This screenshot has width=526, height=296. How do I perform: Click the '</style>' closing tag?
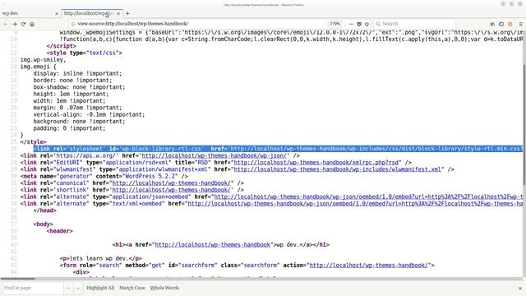click(33, 142)
